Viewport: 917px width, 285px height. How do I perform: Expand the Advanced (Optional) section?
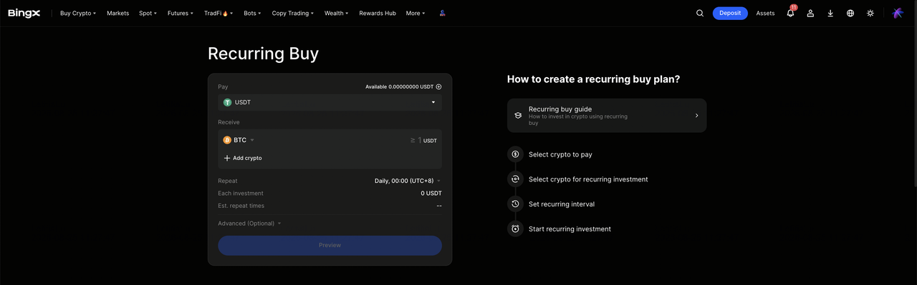[x=249, y=224]
